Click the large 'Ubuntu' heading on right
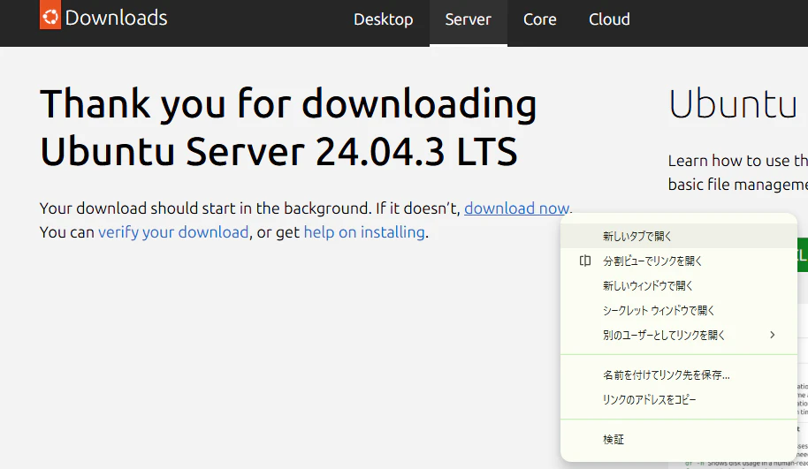The height and width of the screenshot is (469, 808). coord(733,104)
